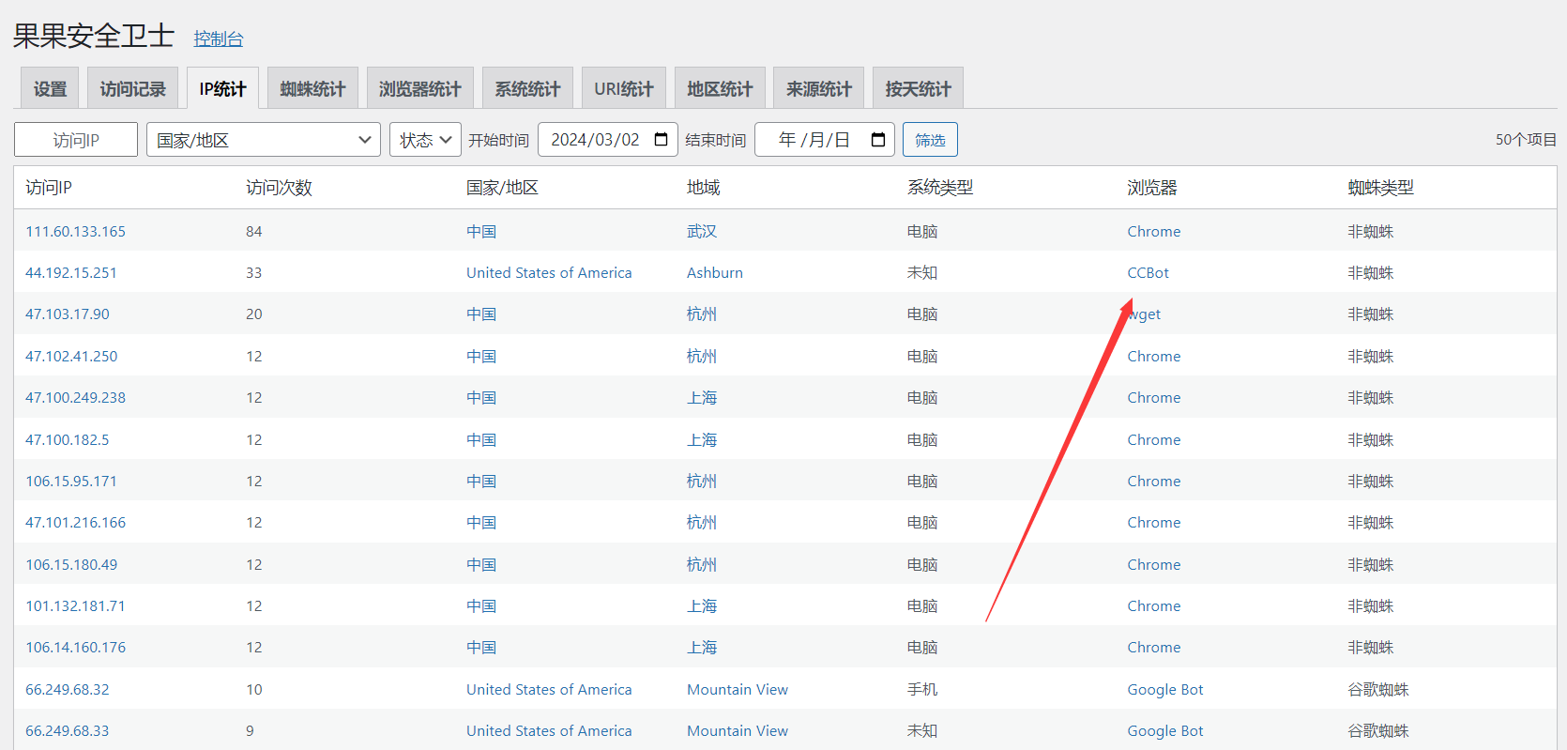Select the Ashburn region link
Image resolution: width=1567 pixels, height=750 pixels.
[714, 273]
